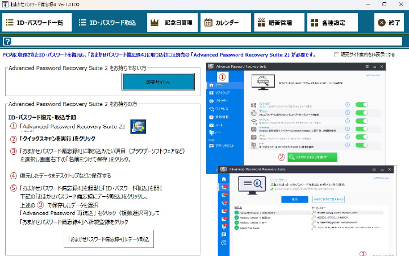409x256 pixels.
Task: Select ブラウザー in Recovery Suite home illustration sidebar
Action: click(x=225, y=101)
